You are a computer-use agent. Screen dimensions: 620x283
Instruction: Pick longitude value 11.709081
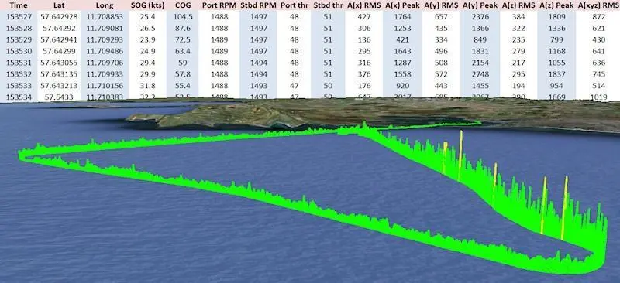pyautogui.click(x=105, y=29)
